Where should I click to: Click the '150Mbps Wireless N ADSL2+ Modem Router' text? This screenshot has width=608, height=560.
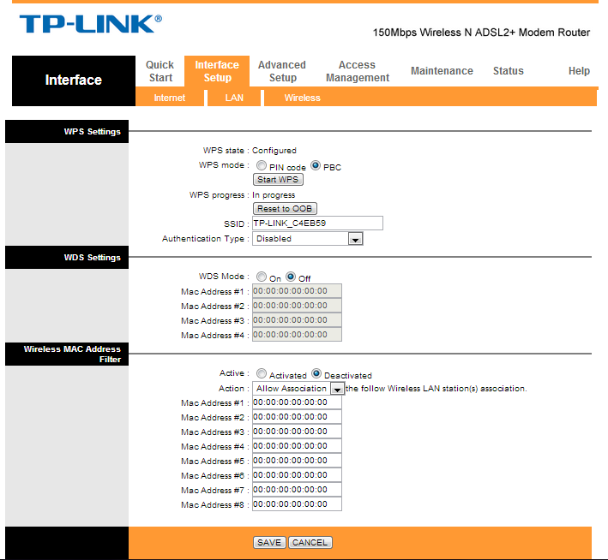[x=481, y=33]
